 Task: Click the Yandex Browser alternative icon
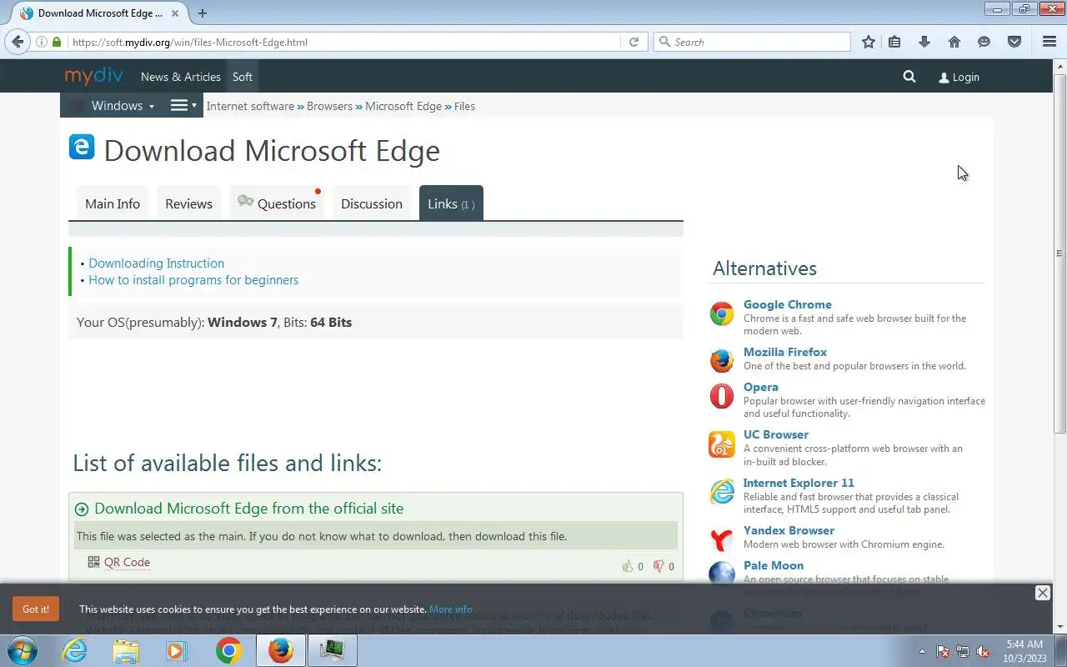722,539
